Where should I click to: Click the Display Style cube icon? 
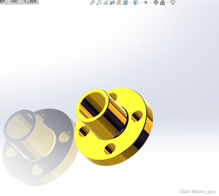[136, 3]
